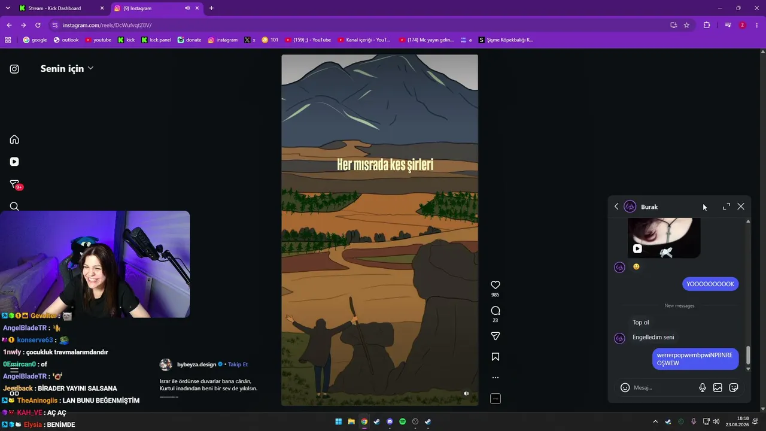This screenshot has height=431, width=766.
Task: Show hidden system tray icons
Action: click(x=655, y=421)
